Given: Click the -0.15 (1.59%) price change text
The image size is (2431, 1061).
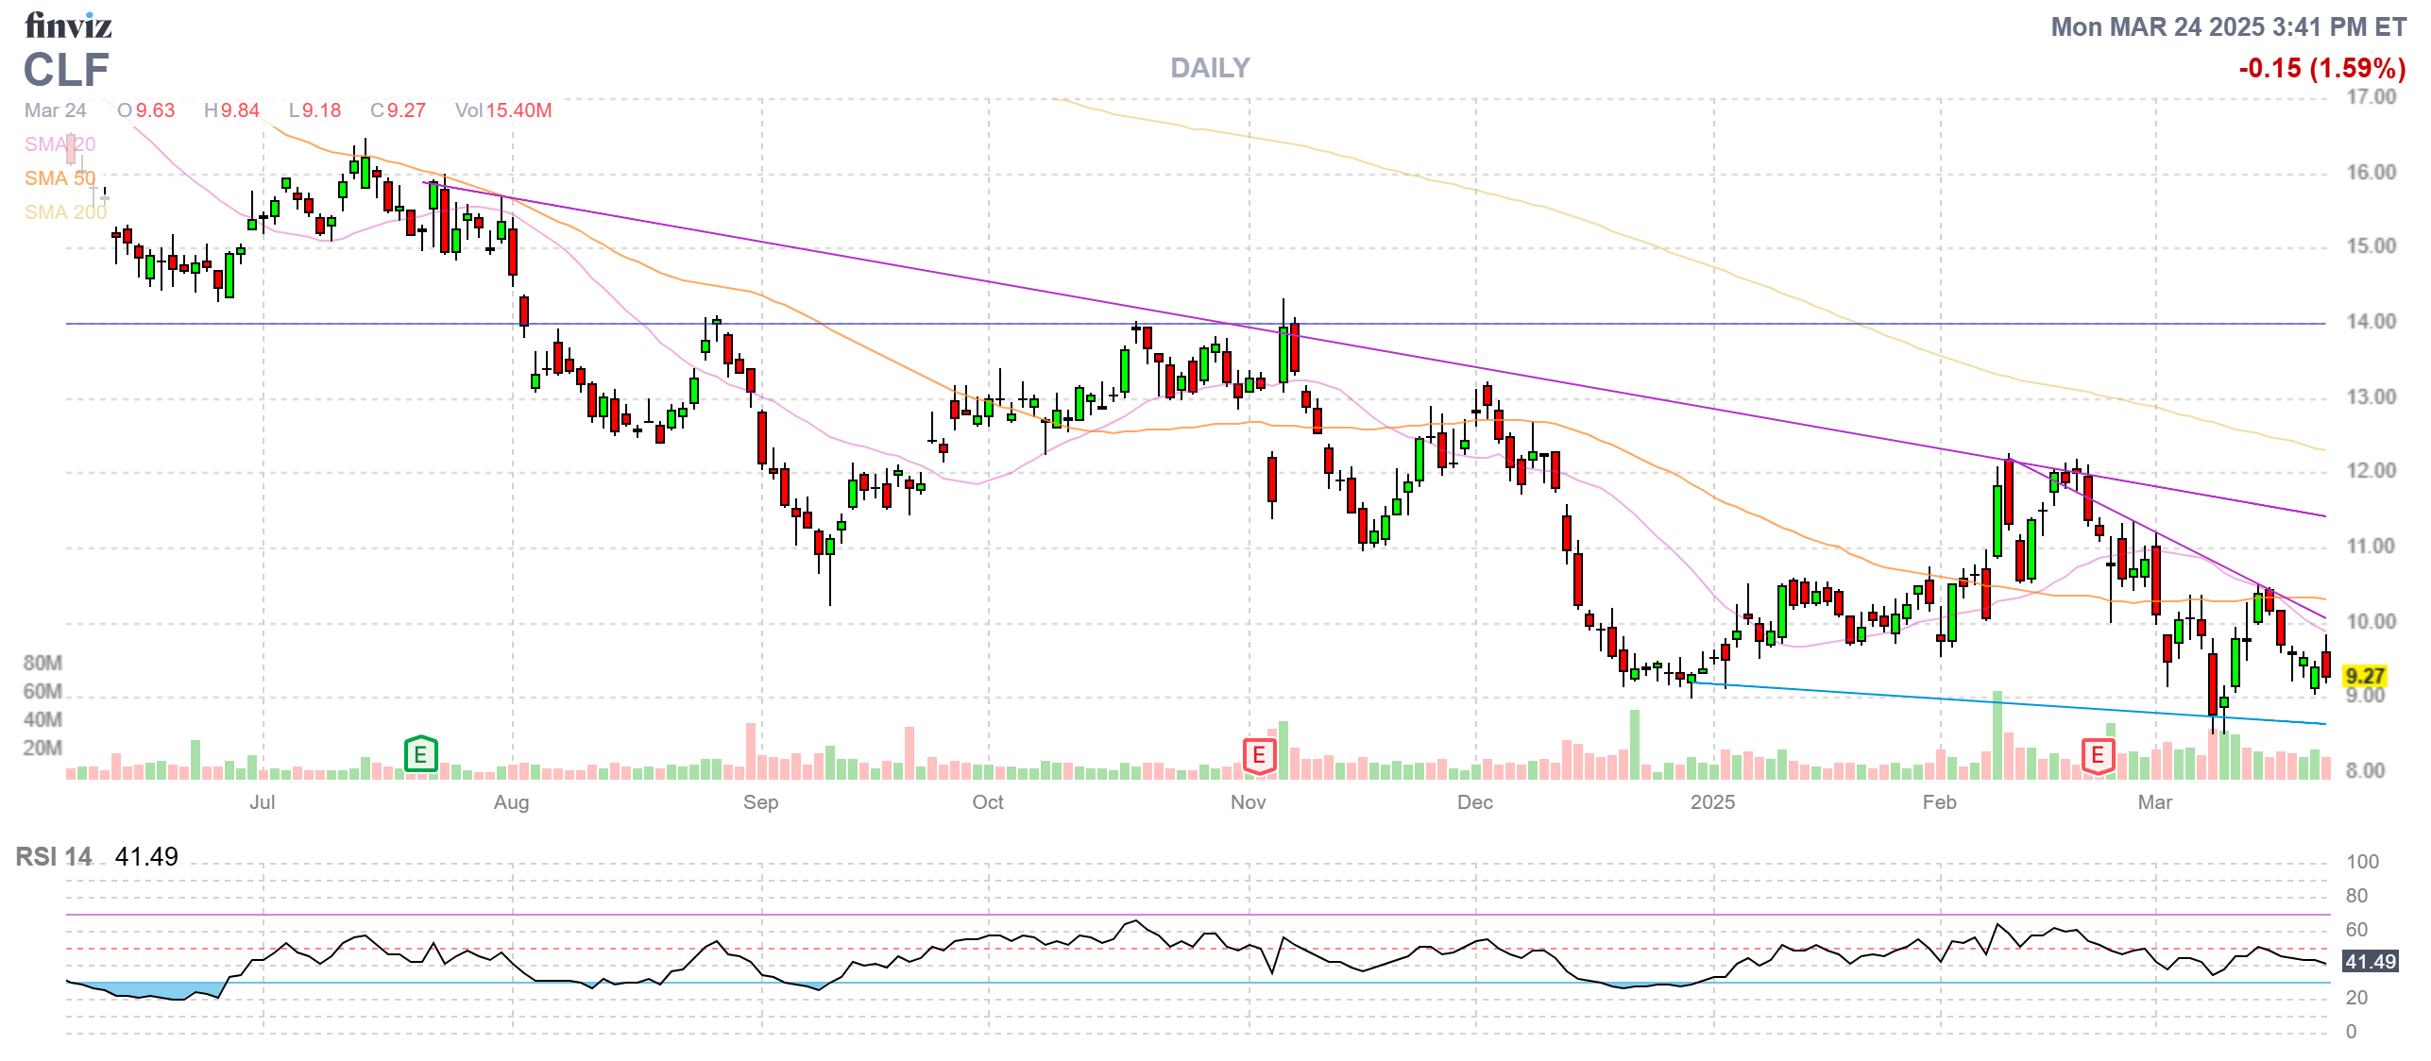Looking at the screenshot, I should coord(2321,68).
